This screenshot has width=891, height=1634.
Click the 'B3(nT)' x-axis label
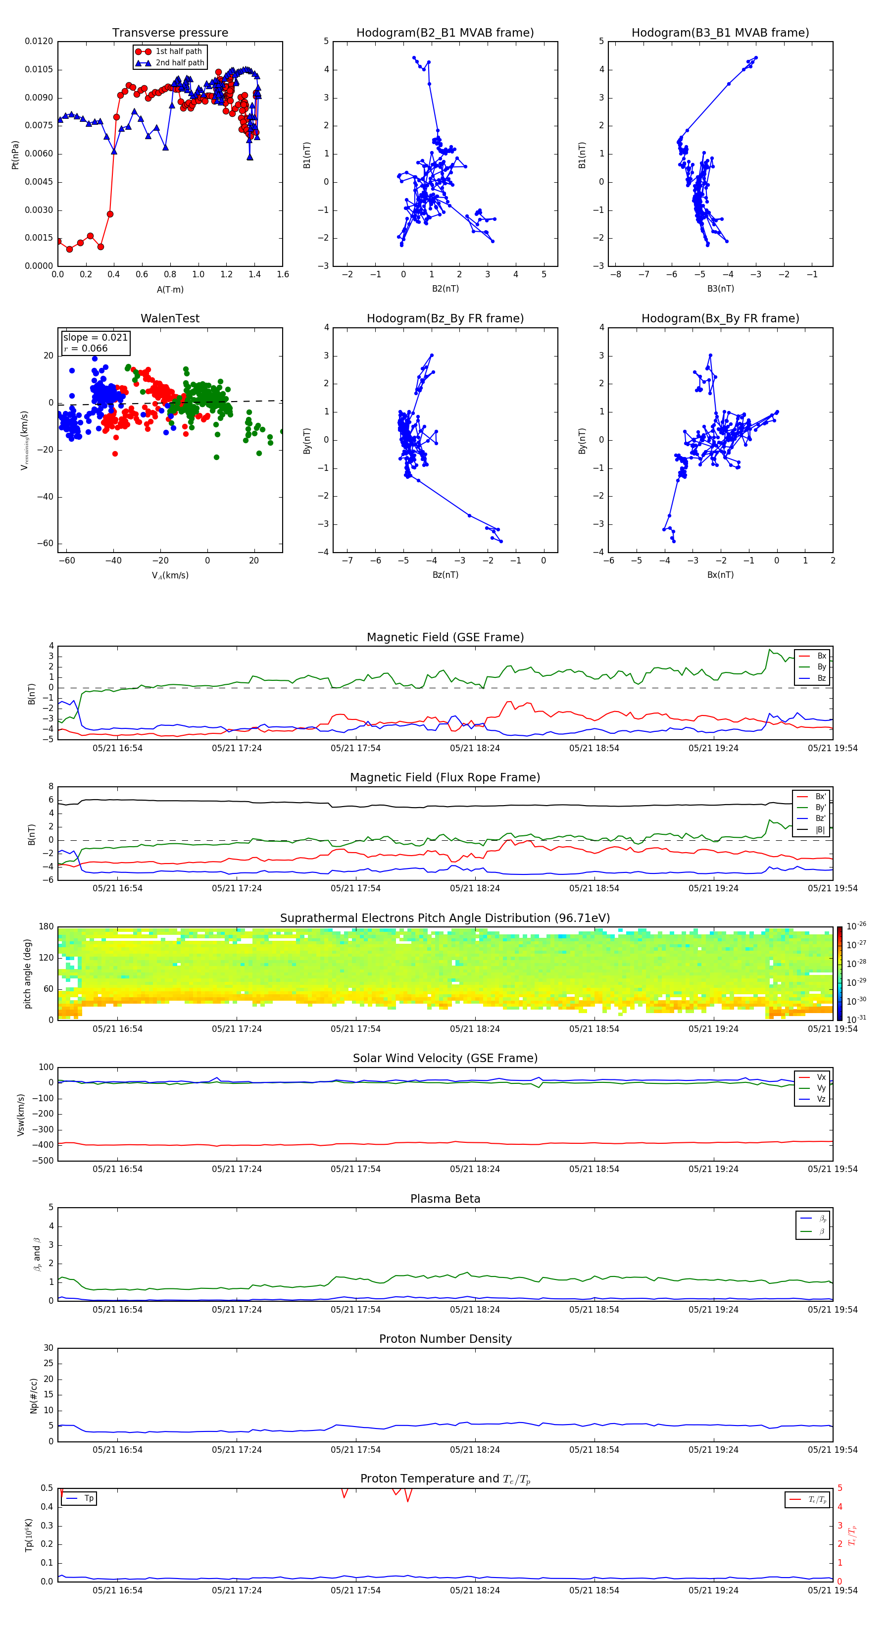(x=720, y=289)
